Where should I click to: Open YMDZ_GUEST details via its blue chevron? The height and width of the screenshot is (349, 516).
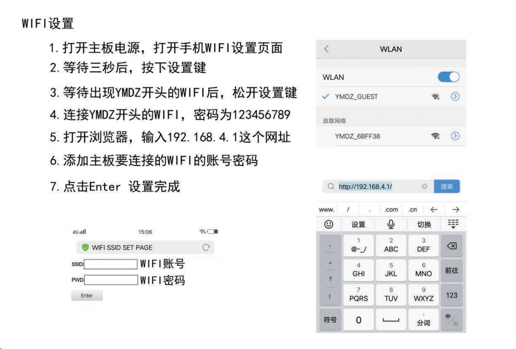click(x=456, y=96)
